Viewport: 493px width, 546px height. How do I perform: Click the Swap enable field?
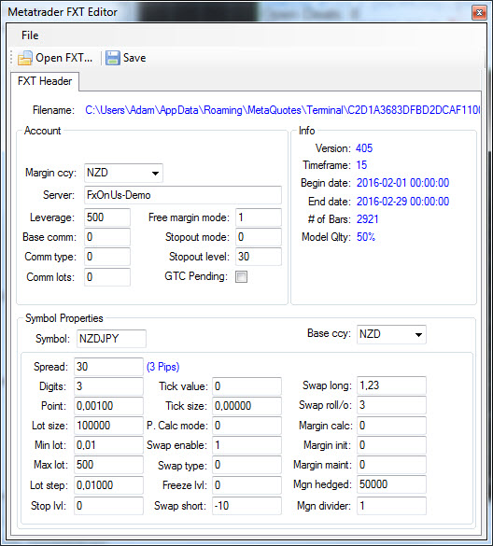coord(246,445)
